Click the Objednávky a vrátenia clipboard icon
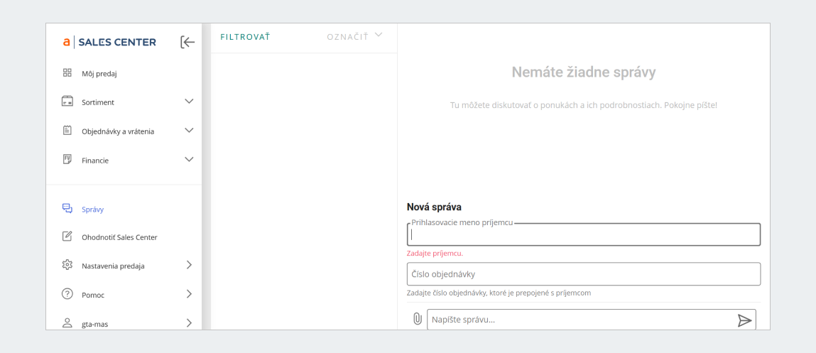 pos(67,131)
